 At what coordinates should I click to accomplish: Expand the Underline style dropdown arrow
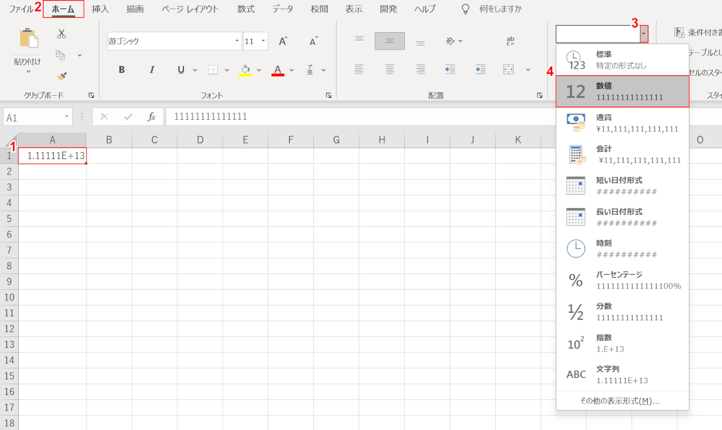pyautogui.click(x=195, y=70)
